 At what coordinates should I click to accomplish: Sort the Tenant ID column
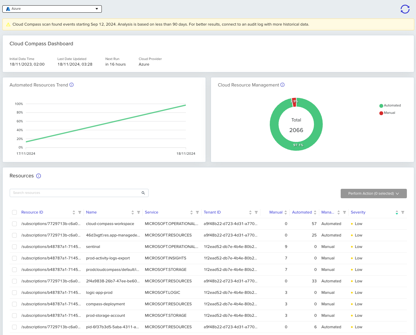point(250,212)
